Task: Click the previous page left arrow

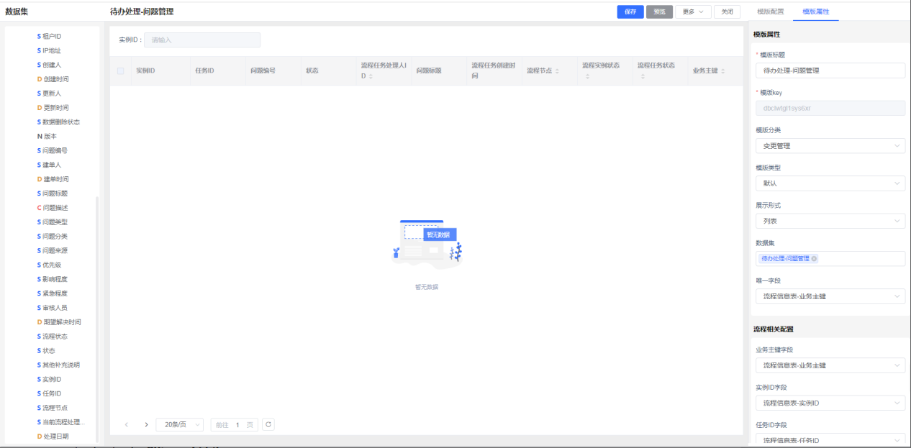Action: pyautogui.click(x=127, y=425)
